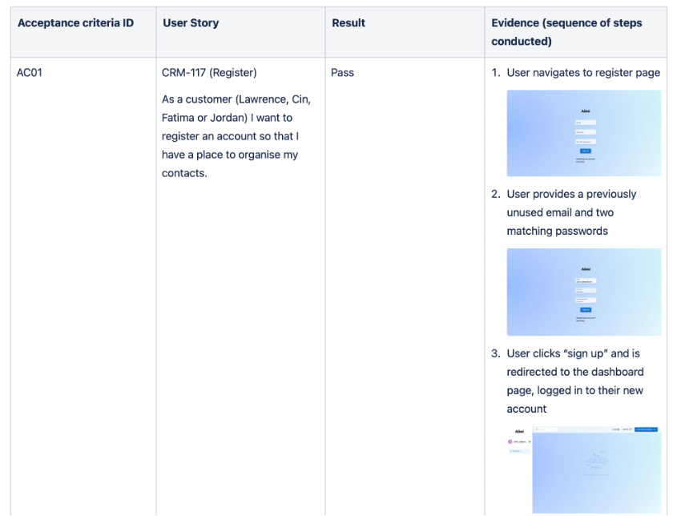Image resolution: width=673 pixels, height=516 pixels.
Task: Click the Sign Up button in the filled form
Action: [x=586, y=310]
